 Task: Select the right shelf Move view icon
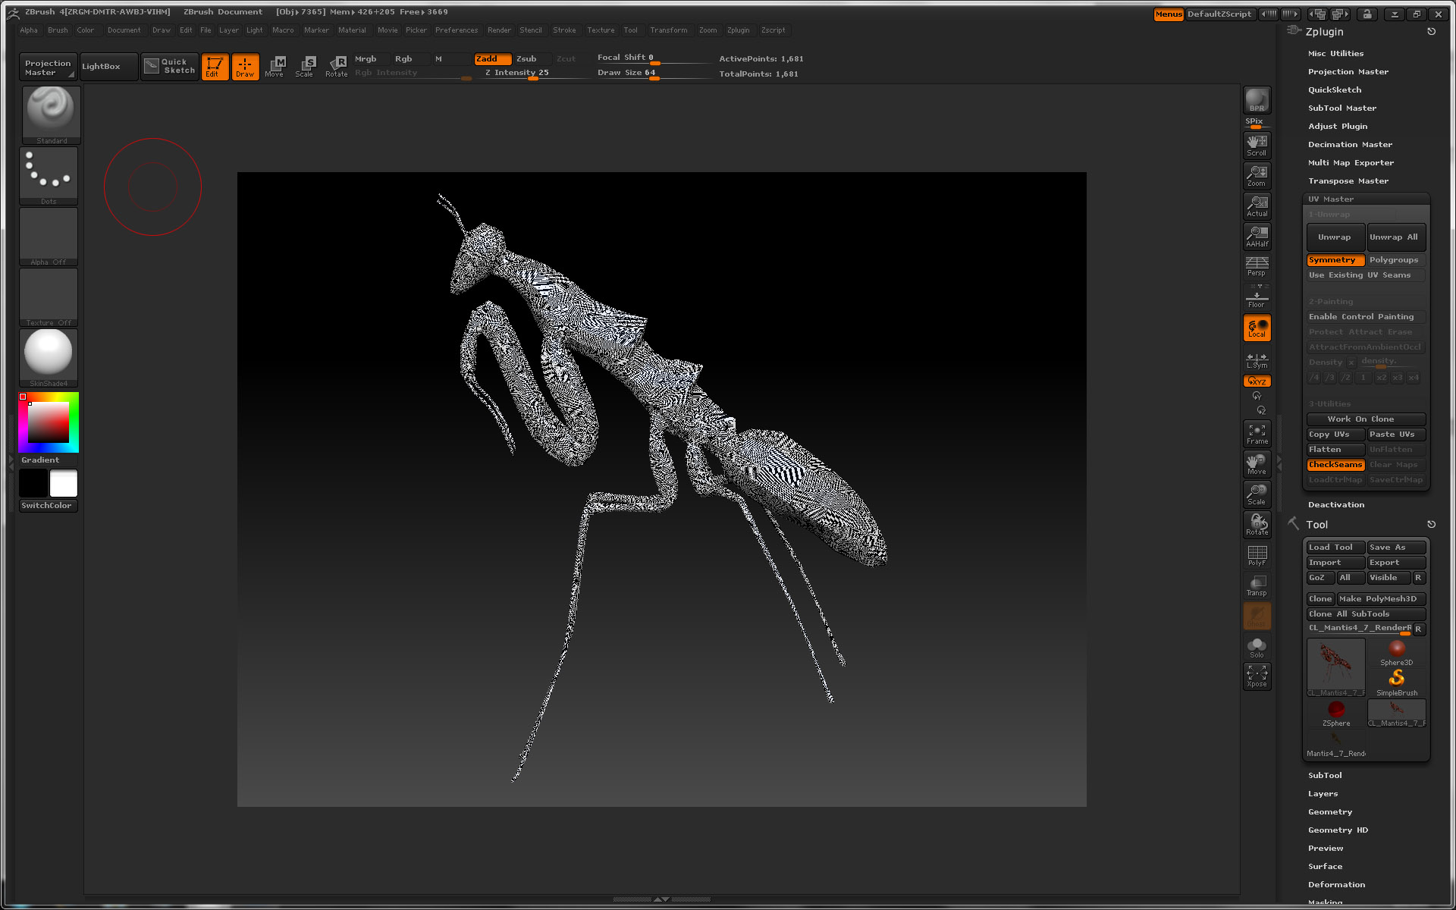pos(1257,463)
